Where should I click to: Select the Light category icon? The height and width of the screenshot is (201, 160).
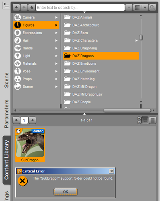click(x=18, y=56)
